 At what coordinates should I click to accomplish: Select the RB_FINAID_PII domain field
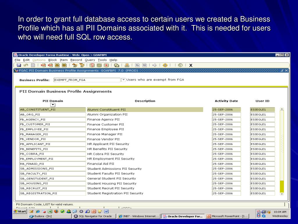53,164
